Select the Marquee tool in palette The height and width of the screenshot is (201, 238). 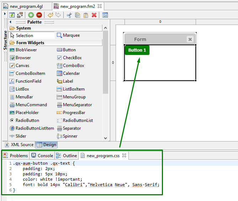71,35
